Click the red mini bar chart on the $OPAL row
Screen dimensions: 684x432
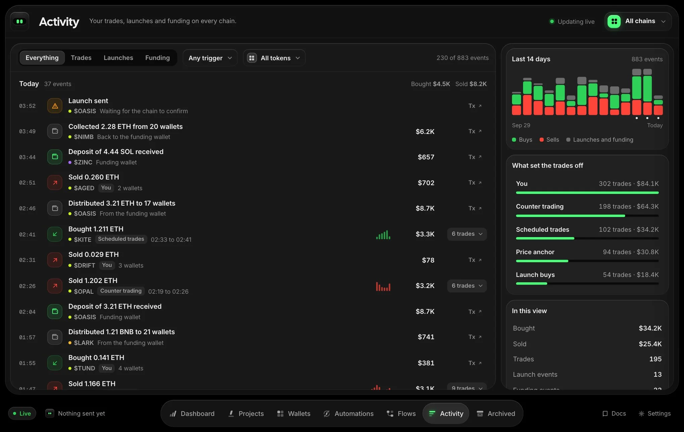tap(383, 286)
